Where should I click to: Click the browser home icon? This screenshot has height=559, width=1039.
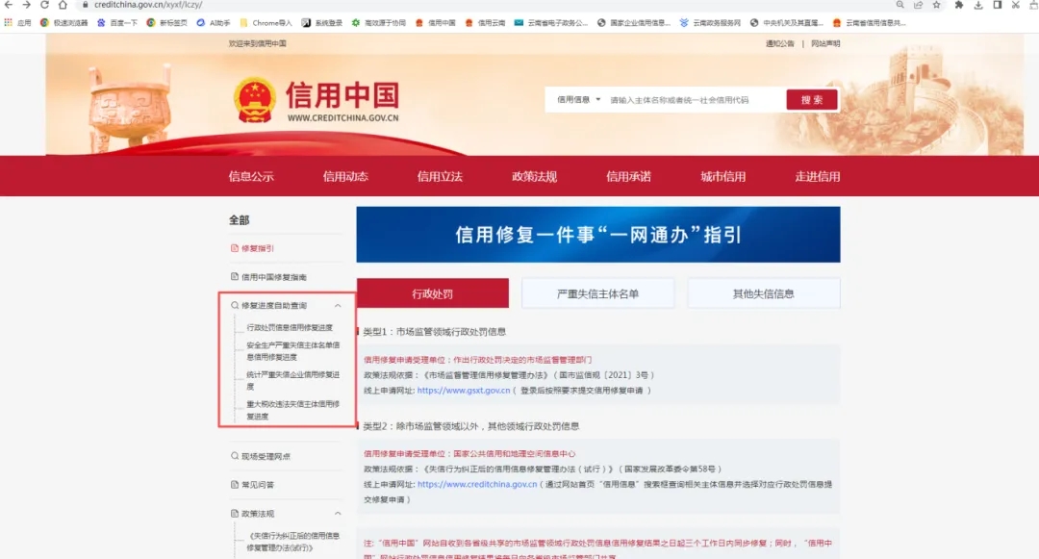tap(63, 5)
